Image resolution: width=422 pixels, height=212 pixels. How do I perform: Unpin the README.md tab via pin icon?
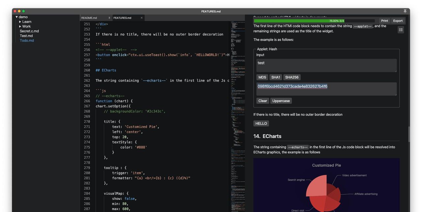[x=109, y=18]
